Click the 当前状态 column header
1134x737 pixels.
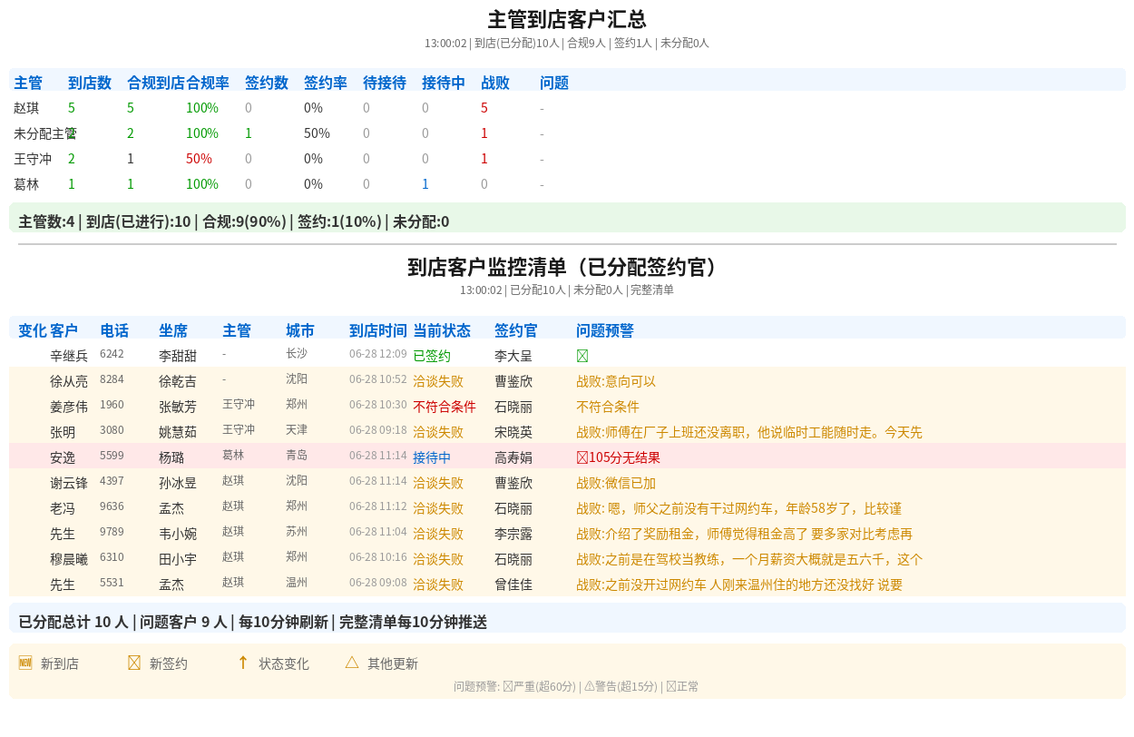click(x=442, y=330)
